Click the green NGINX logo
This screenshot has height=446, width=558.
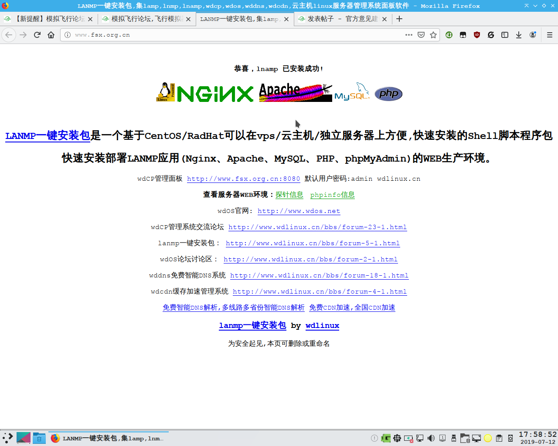[215, 94]
